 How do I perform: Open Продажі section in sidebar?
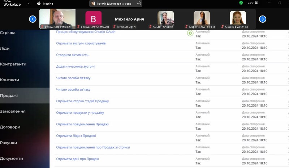click(25, 95)
